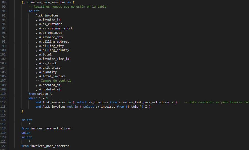Click the A.unit_price column
249x150 pixels.
[x=49, y=68]
